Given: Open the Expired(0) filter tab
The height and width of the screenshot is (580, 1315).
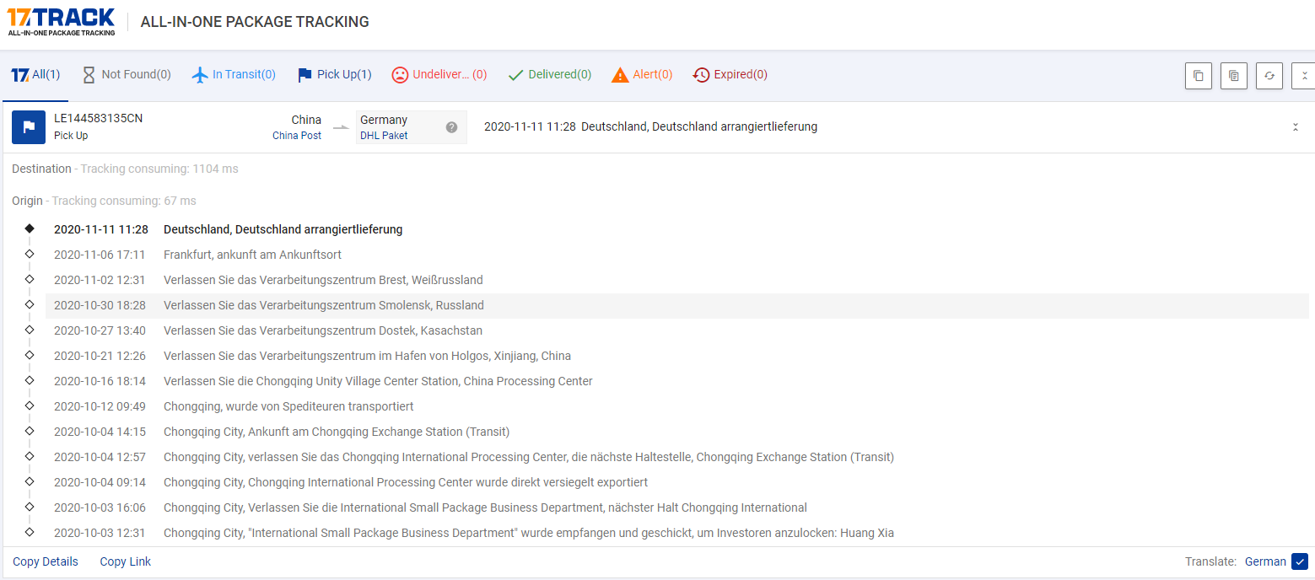Looking at the screenshot, I should 730,74.
